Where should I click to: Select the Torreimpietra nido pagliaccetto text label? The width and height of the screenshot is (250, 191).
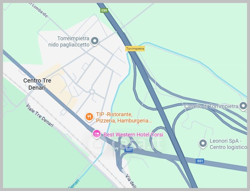pyautogui.click(x=69, y=41)
